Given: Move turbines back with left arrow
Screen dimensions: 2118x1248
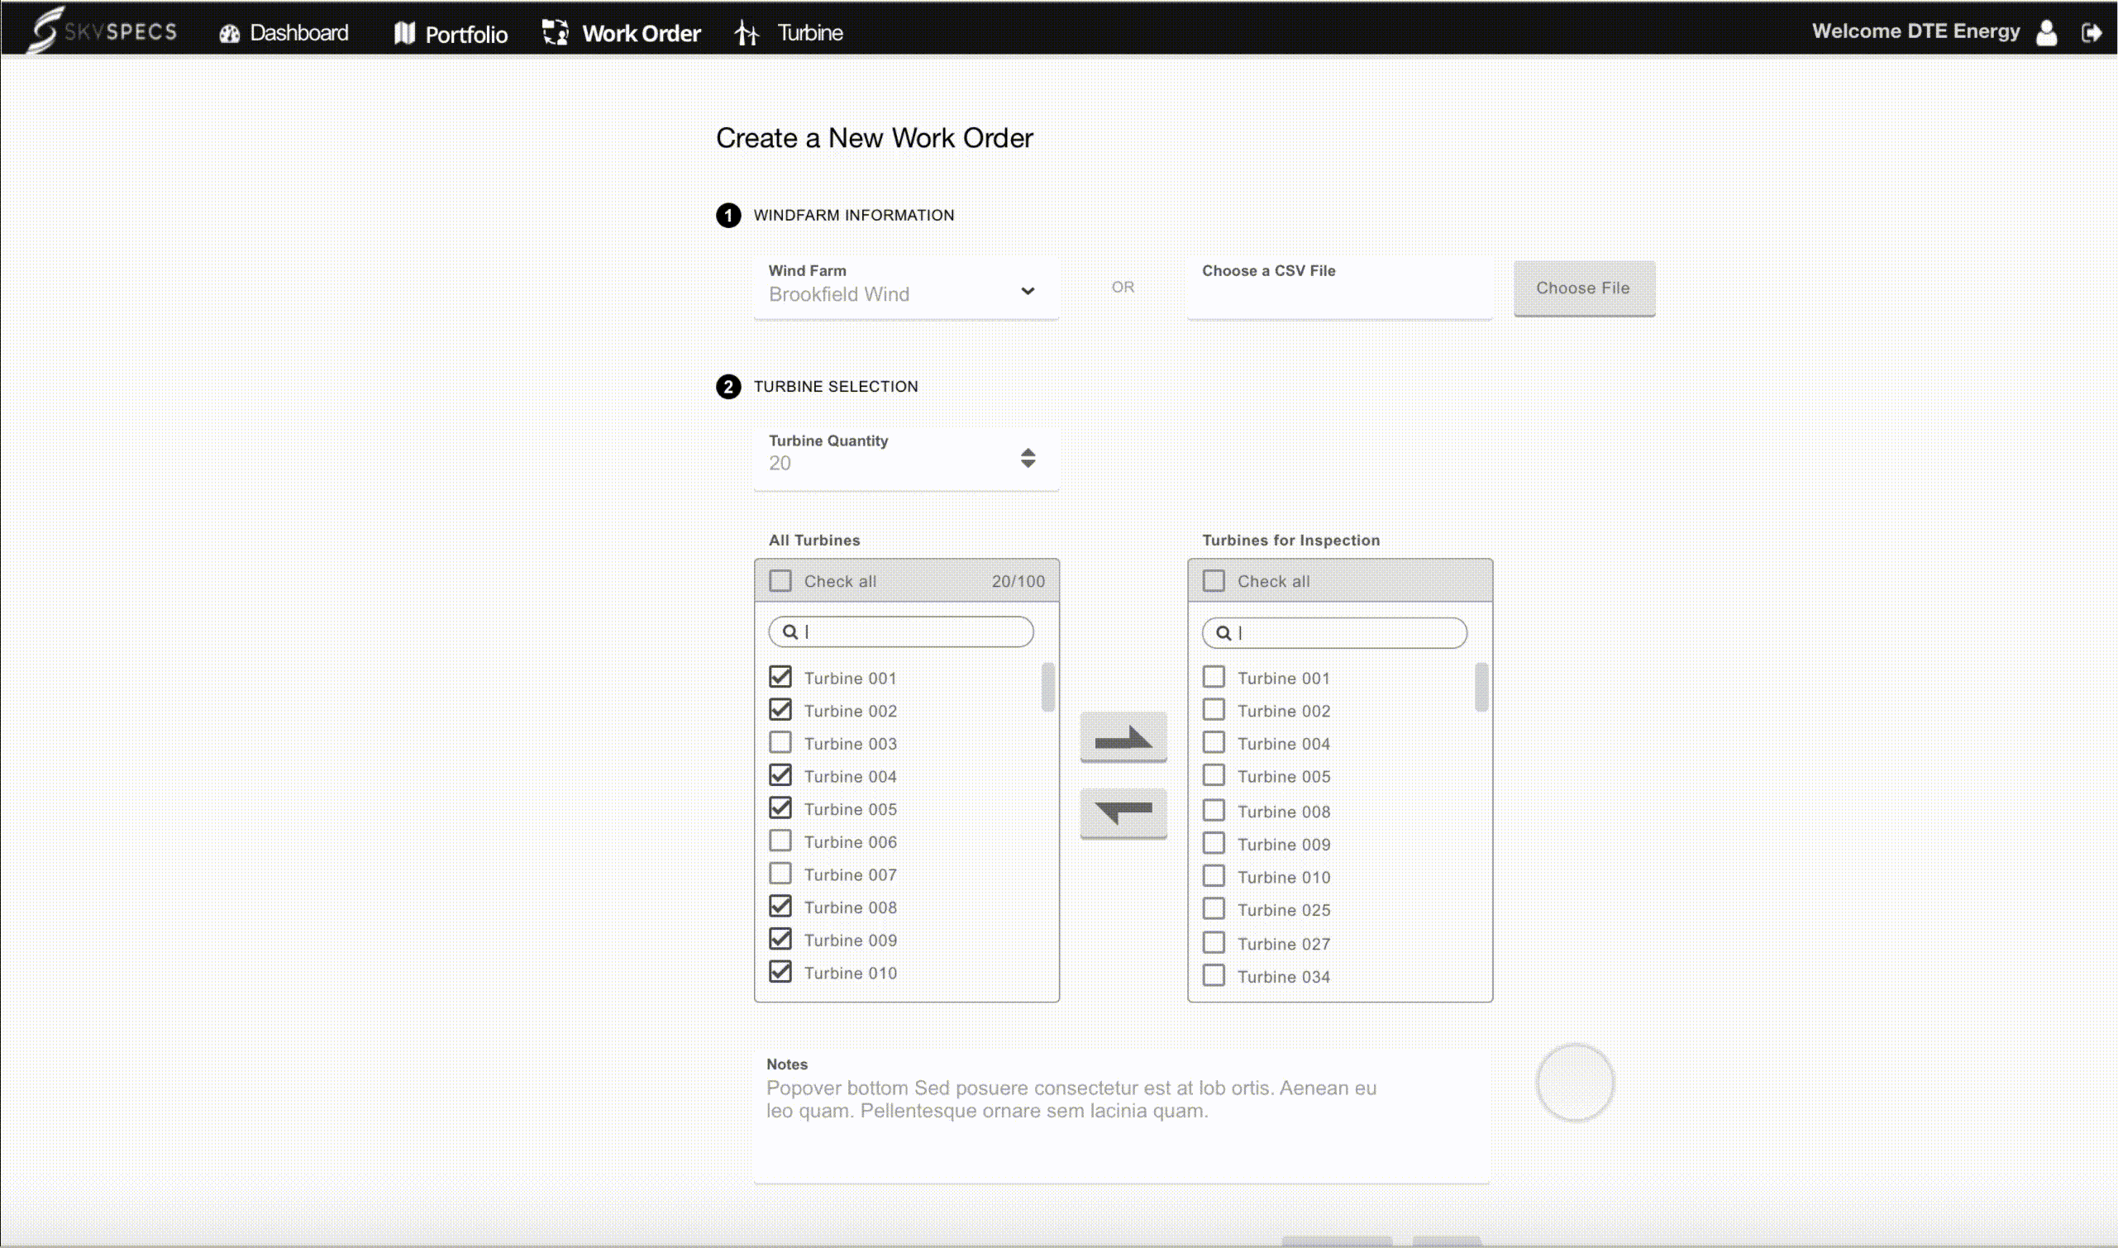Looking at the screenshot, I should point(1123,813).
